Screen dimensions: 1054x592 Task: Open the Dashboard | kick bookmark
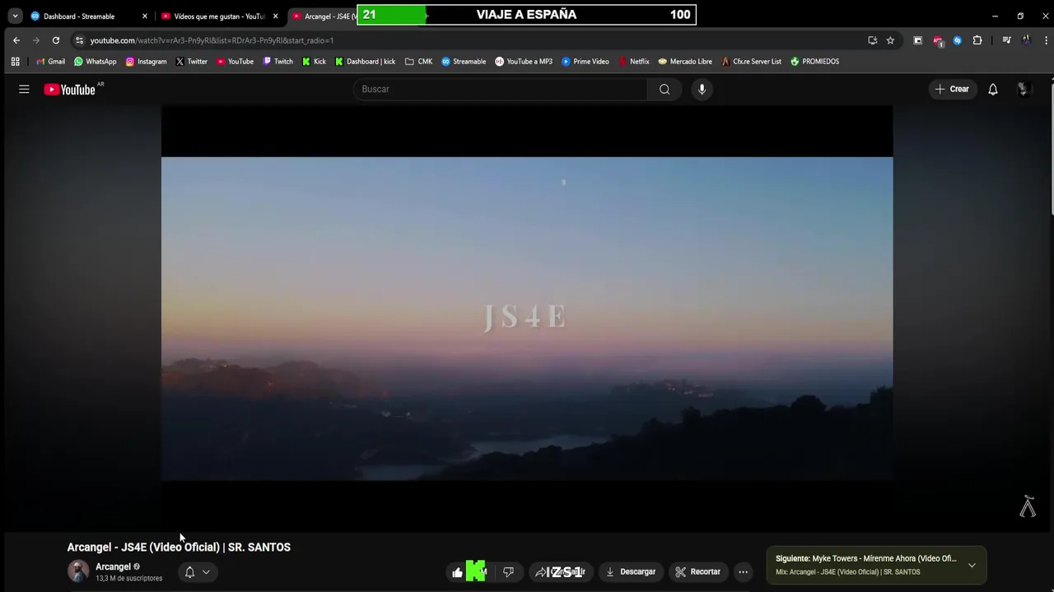[365, 62]
